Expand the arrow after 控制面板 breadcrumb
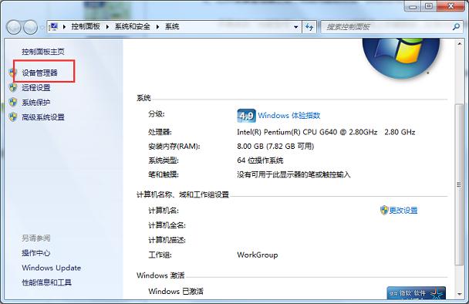 (x=107, y=27)
